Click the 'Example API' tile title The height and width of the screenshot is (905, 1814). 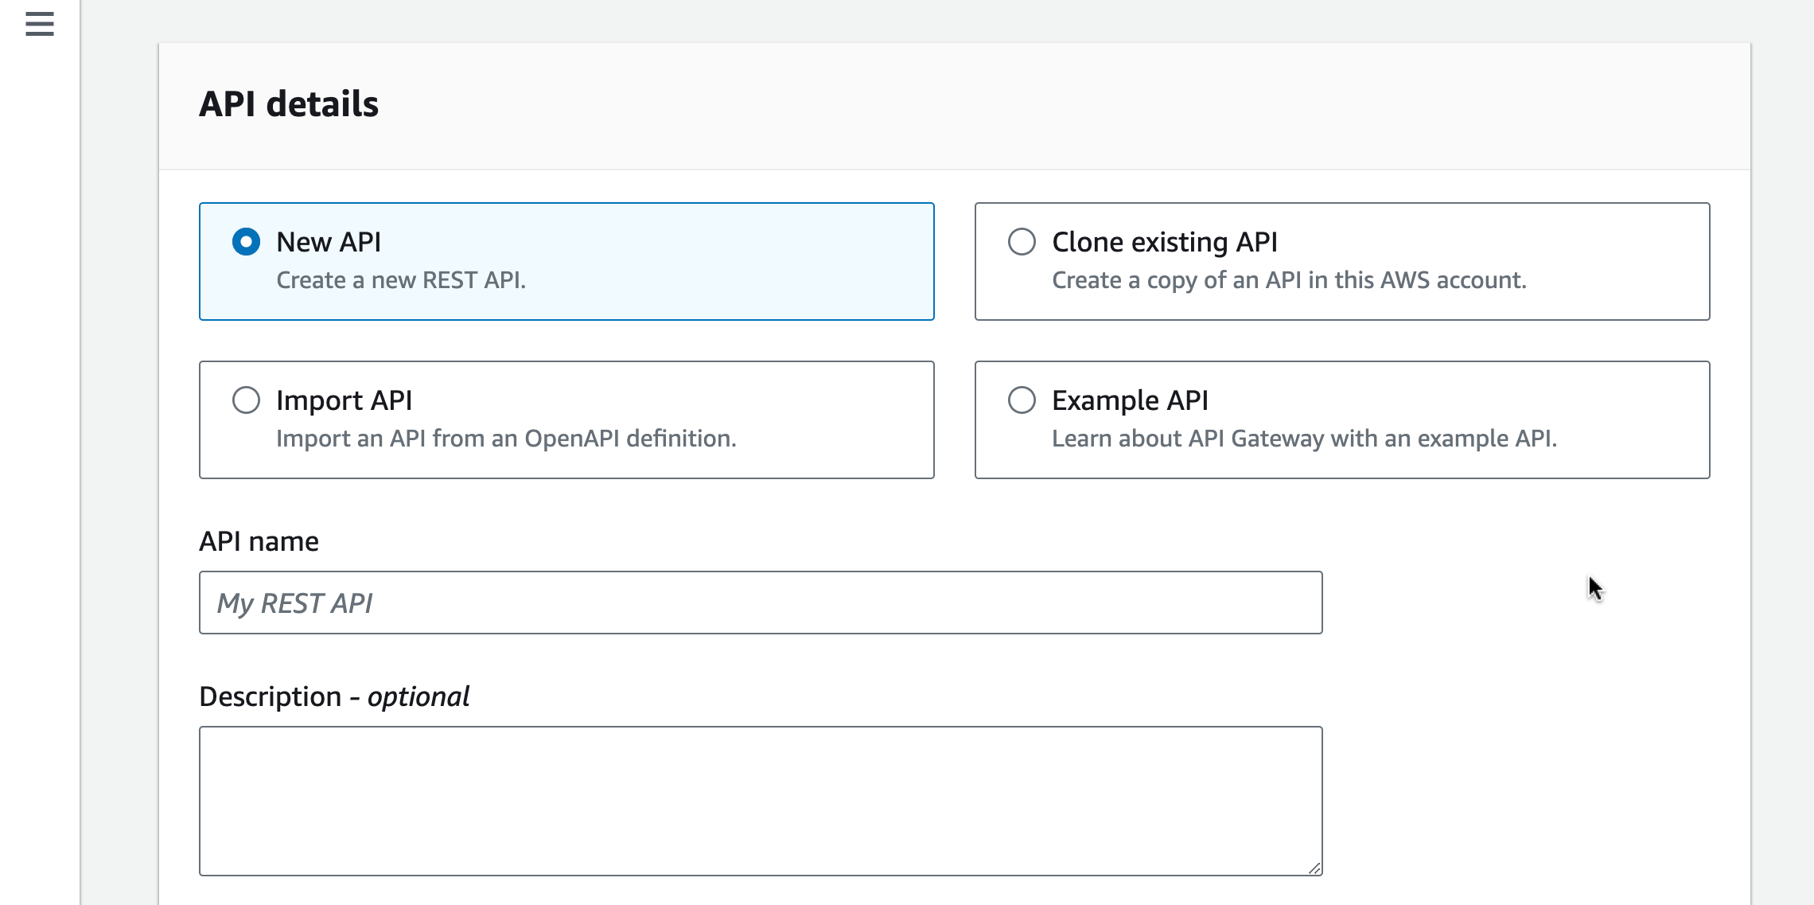[x=1130, y=400]
